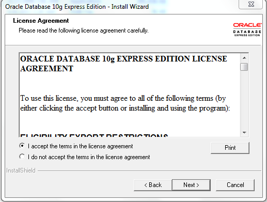Click the license text scroll down arrow
The height and width of the screenshot is (202, 267).
244,132
